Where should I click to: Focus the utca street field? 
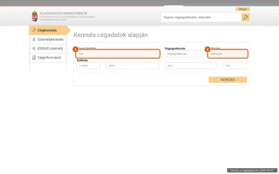tap(191, 65)
